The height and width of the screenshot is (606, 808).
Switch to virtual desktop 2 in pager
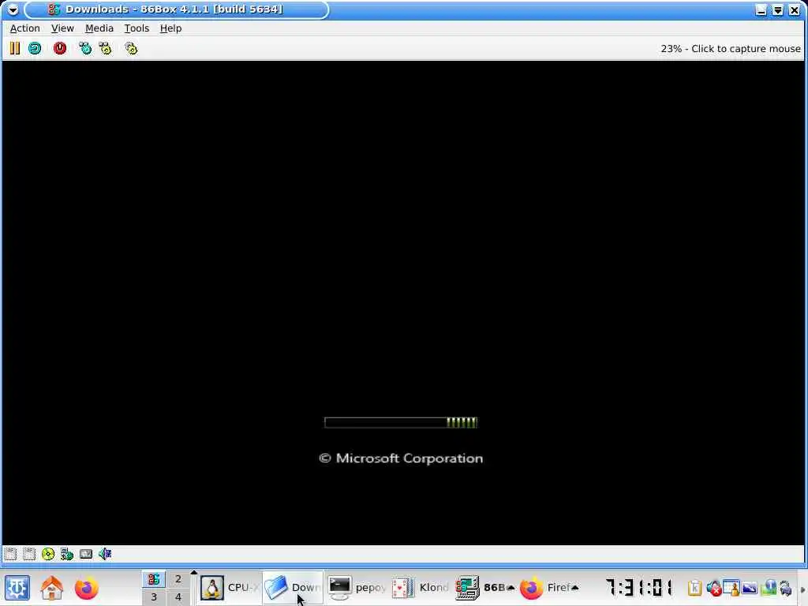(178, 579)
